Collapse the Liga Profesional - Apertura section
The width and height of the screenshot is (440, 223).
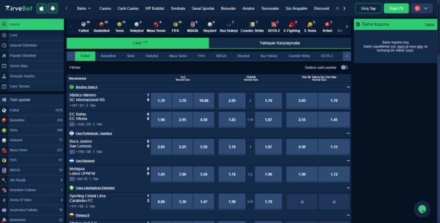pyautogui.click(x=348, y=133)
